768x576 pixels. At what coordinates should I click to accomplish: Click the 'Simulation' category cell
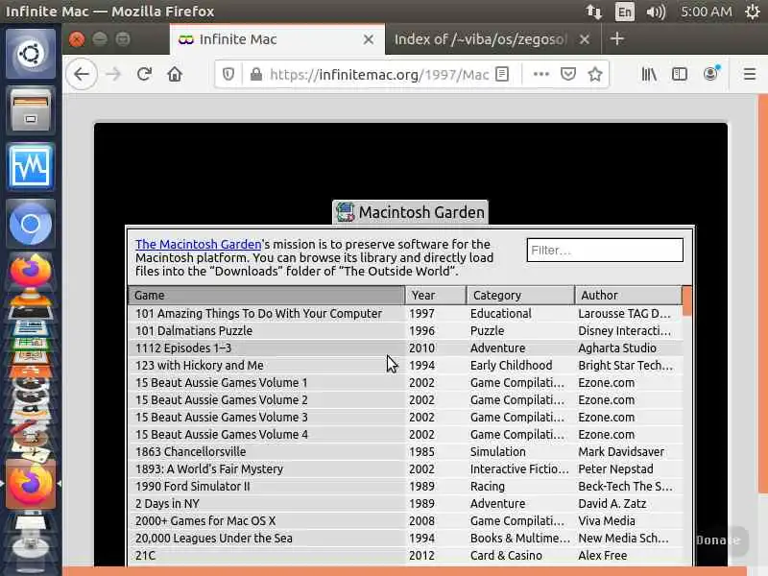(x=497, y=451)
